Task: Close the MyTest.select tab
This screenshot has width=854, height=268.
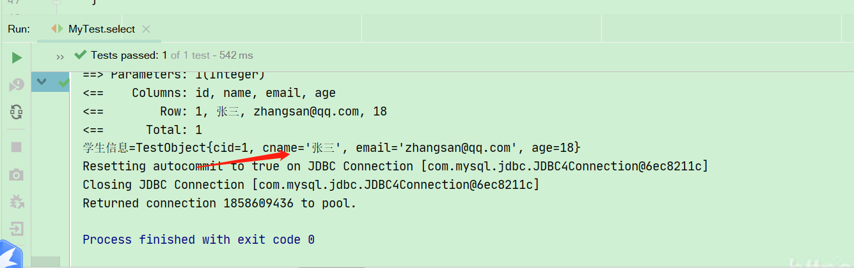Action: (x=146, y=29)
